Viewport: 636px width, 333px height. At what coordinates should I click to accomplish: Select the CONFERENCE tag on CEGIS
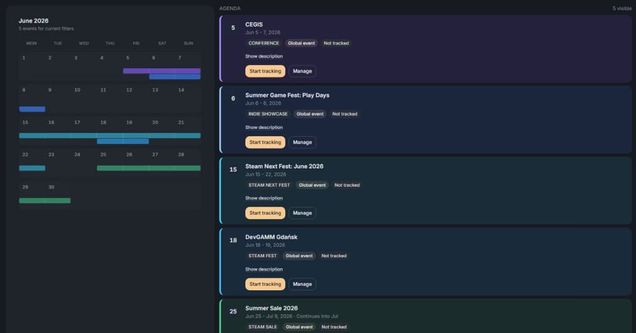click(263, 43)
